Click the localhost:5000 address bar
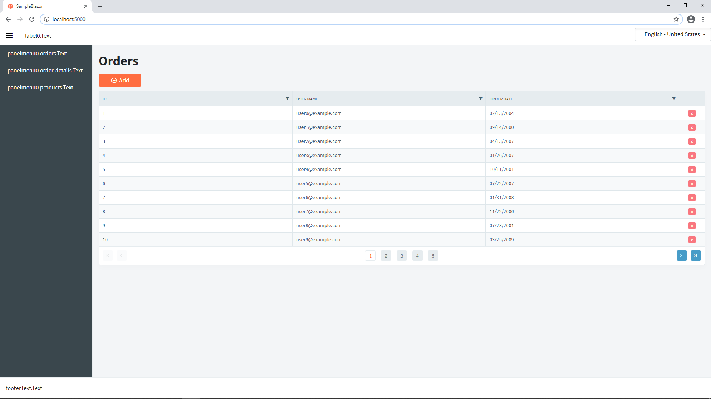 [361, 19]
